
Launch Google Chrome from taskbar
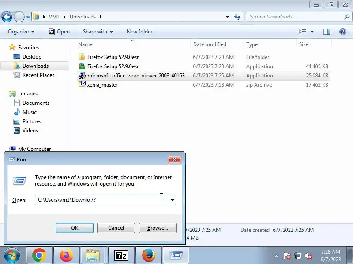click(x=39, y=256)
